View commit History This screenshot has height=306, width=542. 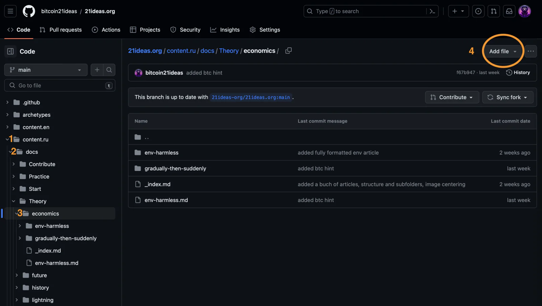click(x=518, y=72)
